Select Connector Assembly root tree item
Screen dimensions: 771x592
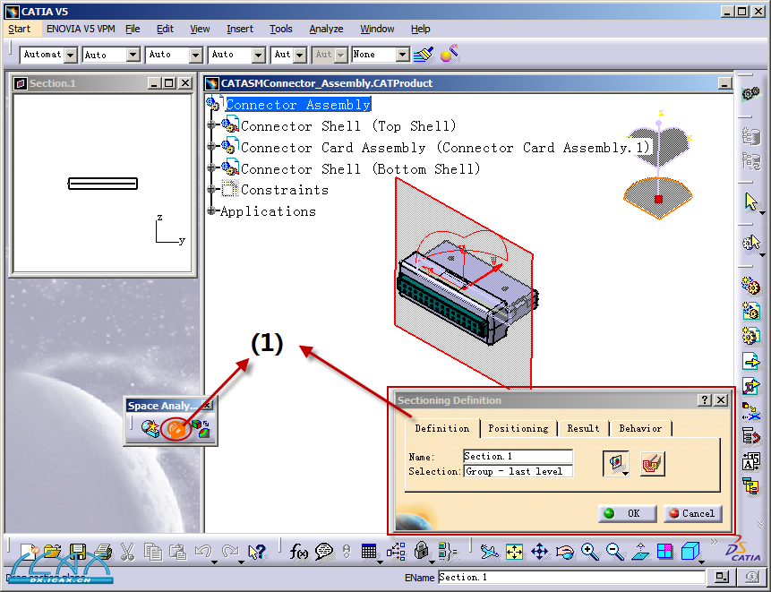click(x=297, y=104)
